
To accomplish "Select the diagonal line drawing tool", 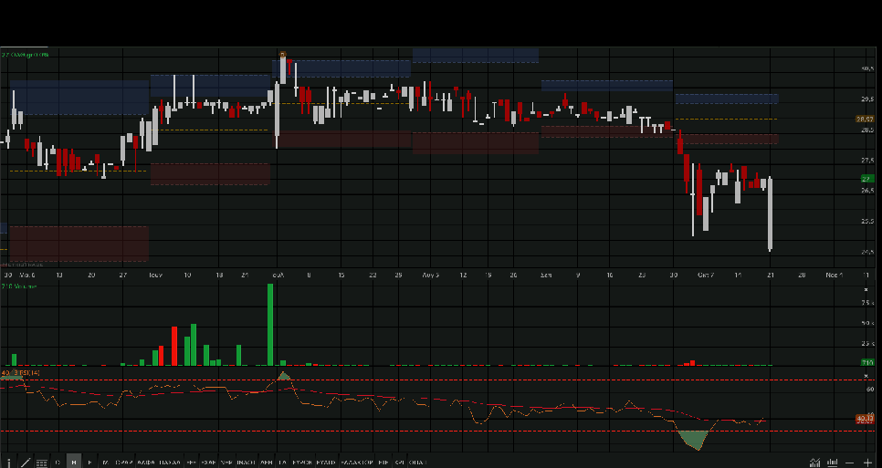I will coord(25,463).
